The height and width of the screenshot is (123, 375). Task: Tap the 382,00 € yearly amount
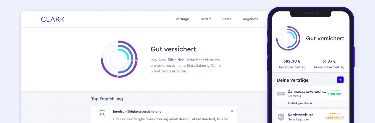coord(292,61)
